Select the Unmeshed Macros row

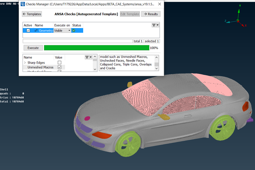[x=44, y=67]
